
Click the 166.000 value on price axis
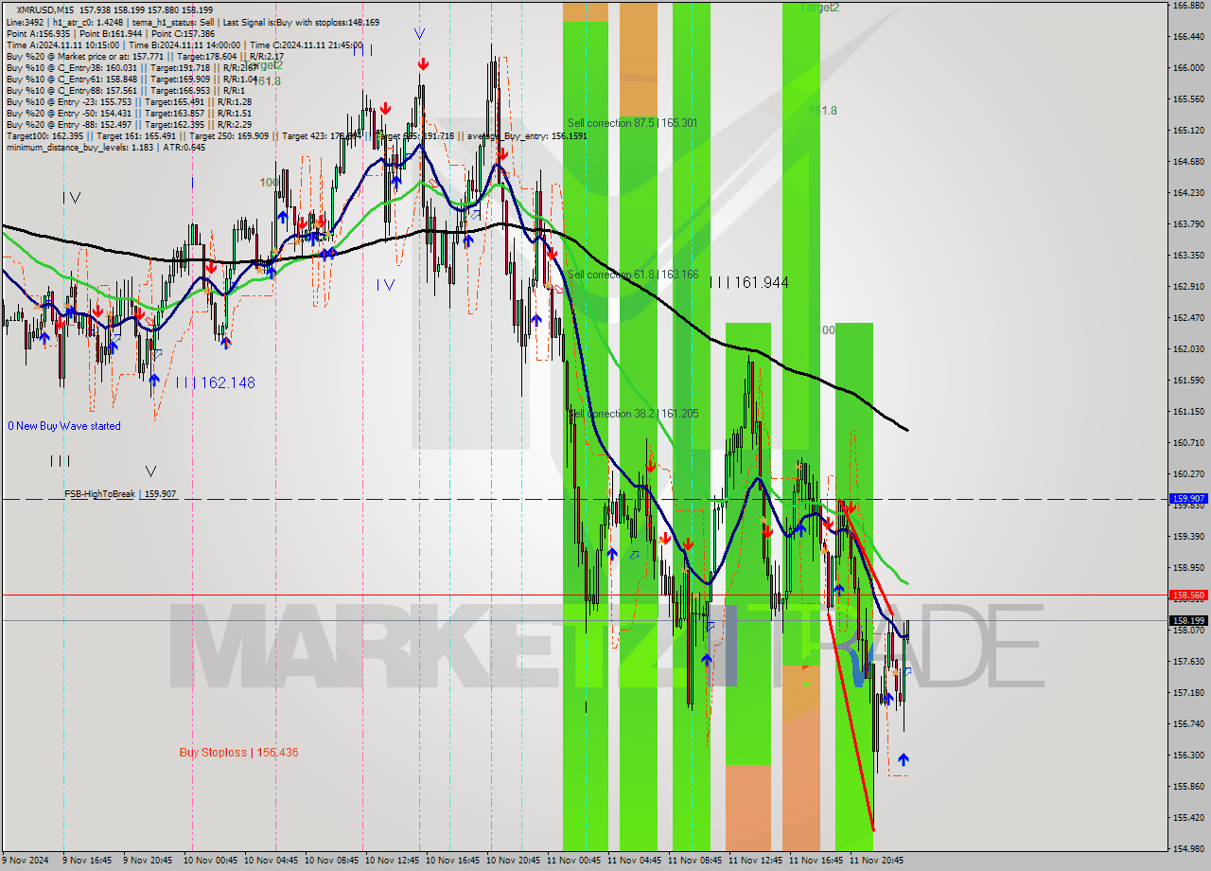[1188, 67]
